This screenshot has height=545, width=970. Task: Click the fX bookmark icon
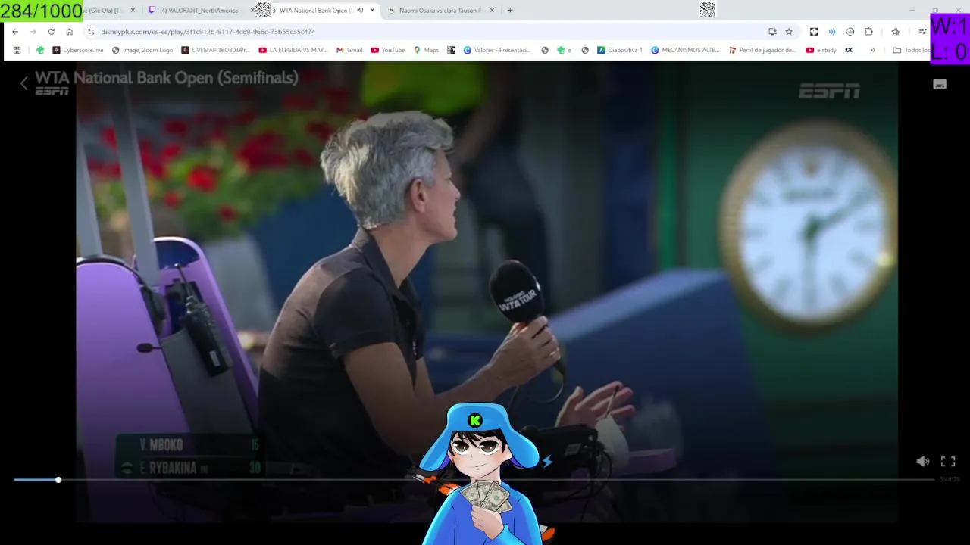click(849, 50)
